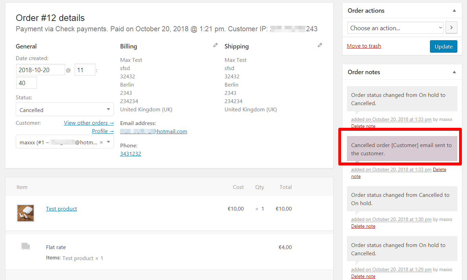Click the Total column header
This screenshot has width=467, height=280.
(285, 187)
